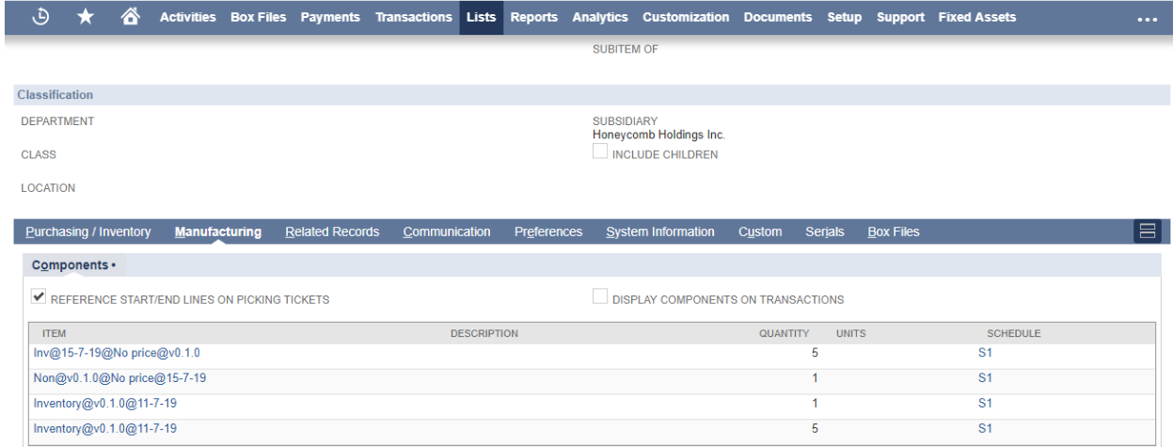
Task: Click the Shortcuts star icon
Action: click(86, 18)
